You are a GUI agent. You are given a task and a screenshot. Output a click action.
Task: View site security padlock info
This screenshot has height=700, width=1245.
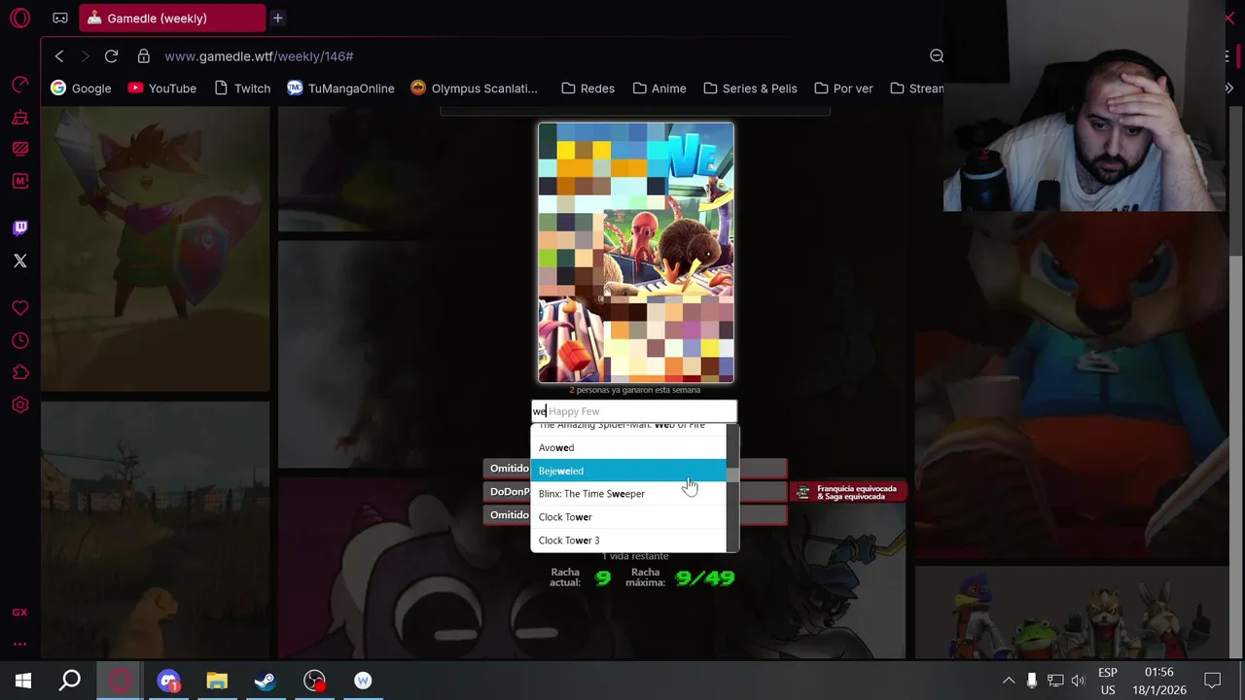(144, 56)
